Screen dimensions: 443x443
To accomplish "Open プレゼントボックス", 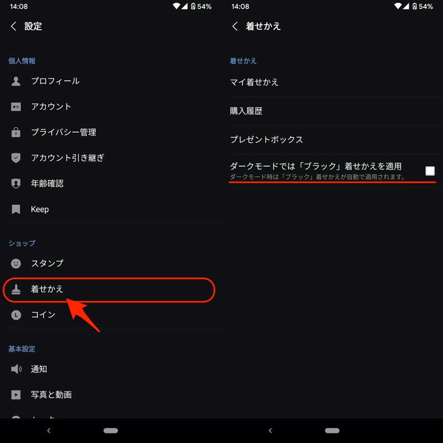I will pyautogui.click(x=336, y=140).
